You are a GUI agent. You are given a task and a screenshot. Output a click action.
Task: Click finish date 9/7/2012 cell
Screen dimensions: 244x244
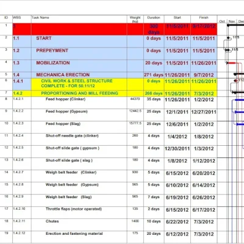(204, 75)
